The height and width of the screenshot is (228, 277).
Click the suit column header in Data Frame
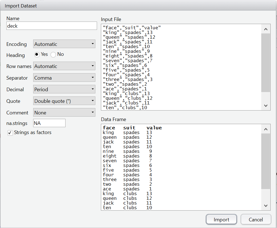point(129,128)
